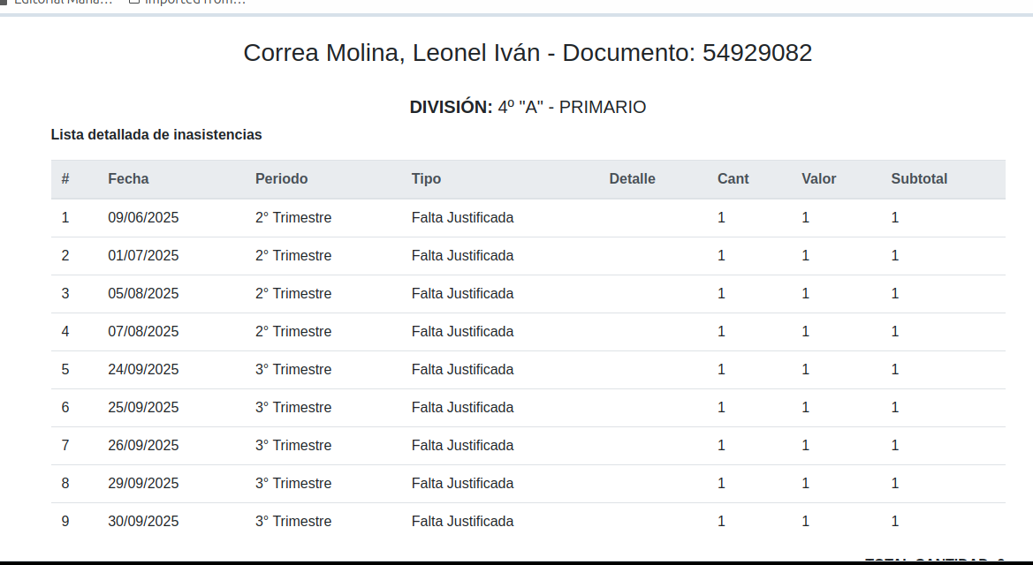Click the Detalle column header

coord(632,179)
